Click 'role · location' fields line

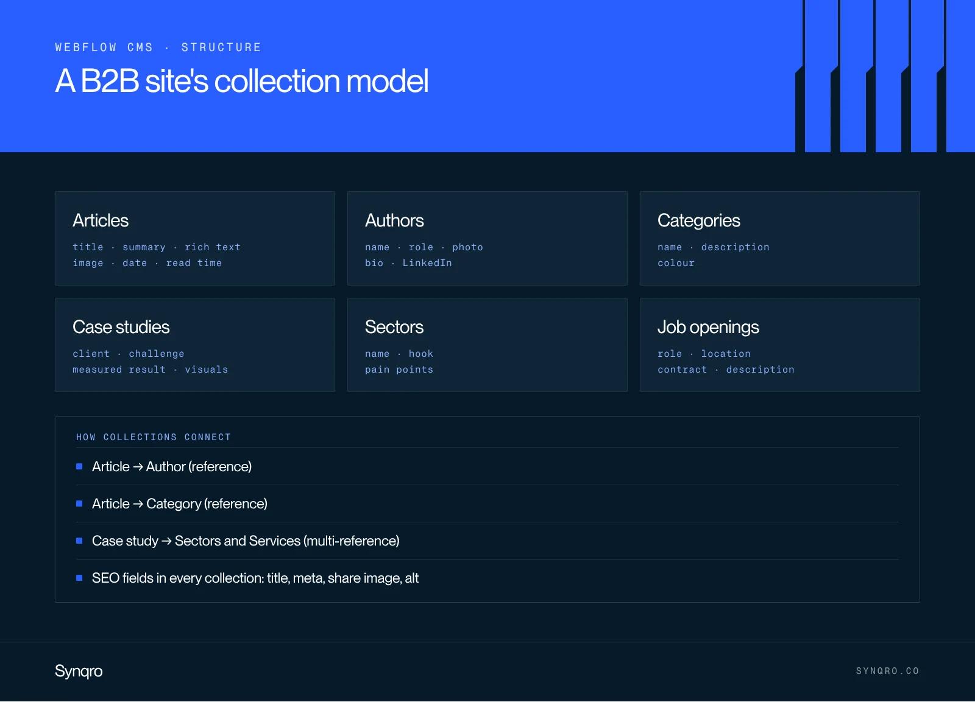704,354
